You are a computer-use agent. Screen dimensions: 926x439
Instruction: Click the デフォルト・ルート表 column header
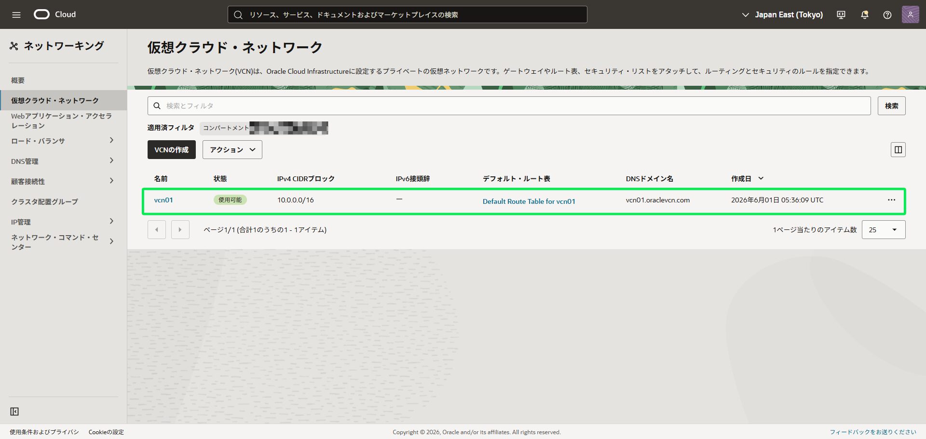click(x=517, y=179)
